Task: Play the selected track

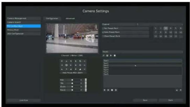Action: click(x=111, y=55)
